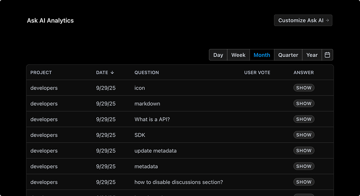Show answer for the icon question

tap(304, 88)
